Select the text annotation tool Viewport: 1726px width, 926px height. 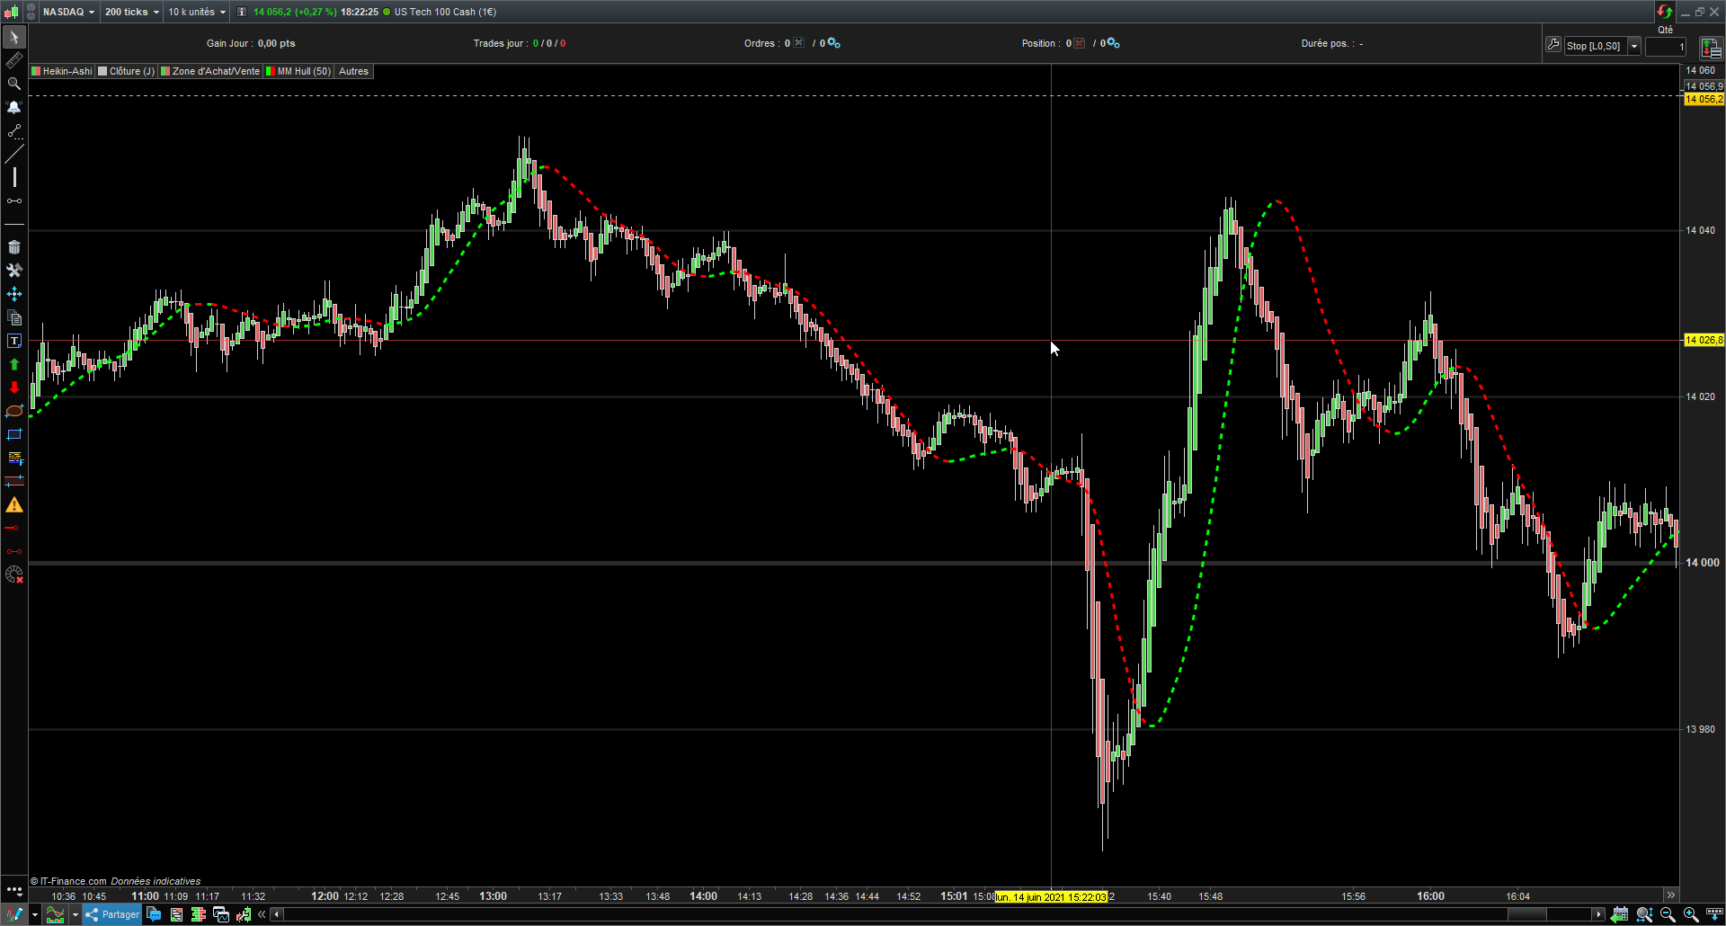[x=14, y=341]
